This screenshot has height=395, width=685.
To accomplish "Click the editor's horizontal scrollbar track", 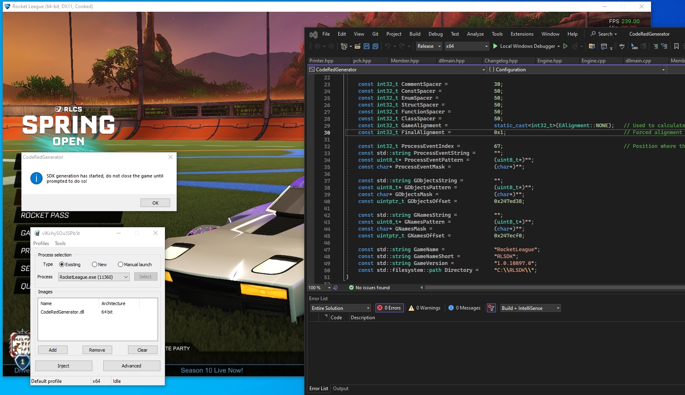I will pyautogui.click(x=555, y=288).
